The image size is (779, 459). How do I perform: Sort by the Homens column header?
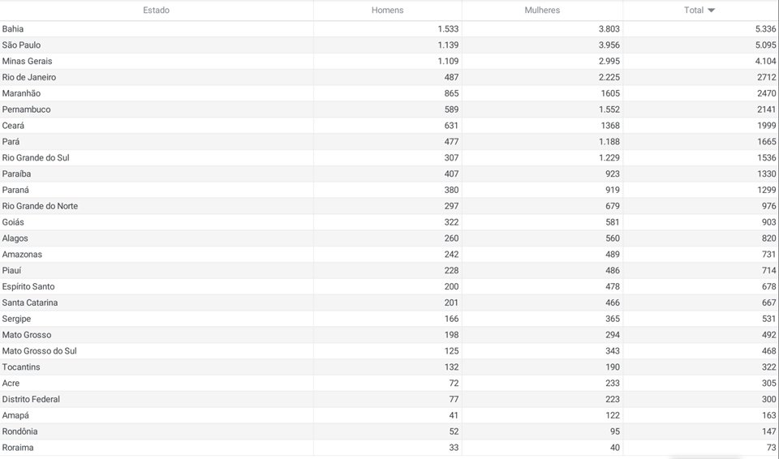click(x=388, y=10)
